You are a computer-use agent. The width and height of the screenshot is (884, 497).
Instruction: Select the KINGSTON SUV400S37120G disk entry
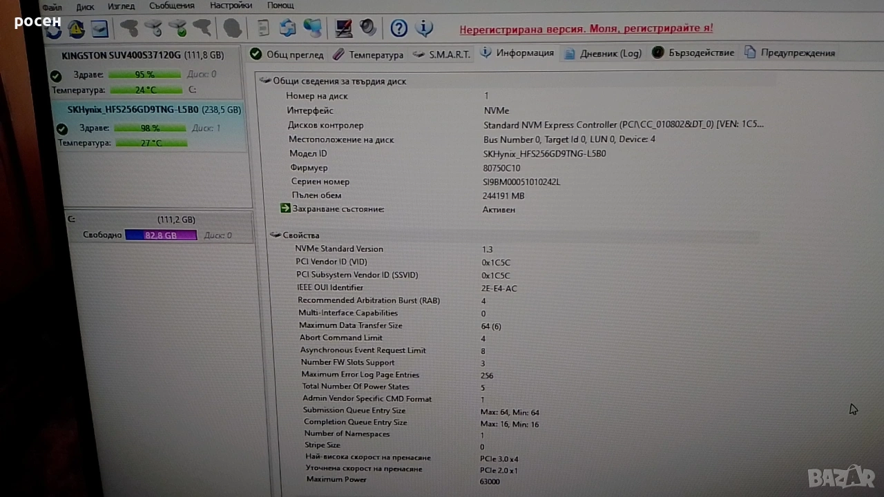143,55
